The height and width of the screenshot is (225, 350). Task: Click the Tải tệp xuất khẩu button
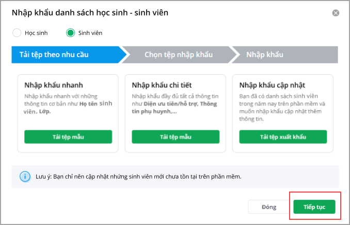pos(283,136)
